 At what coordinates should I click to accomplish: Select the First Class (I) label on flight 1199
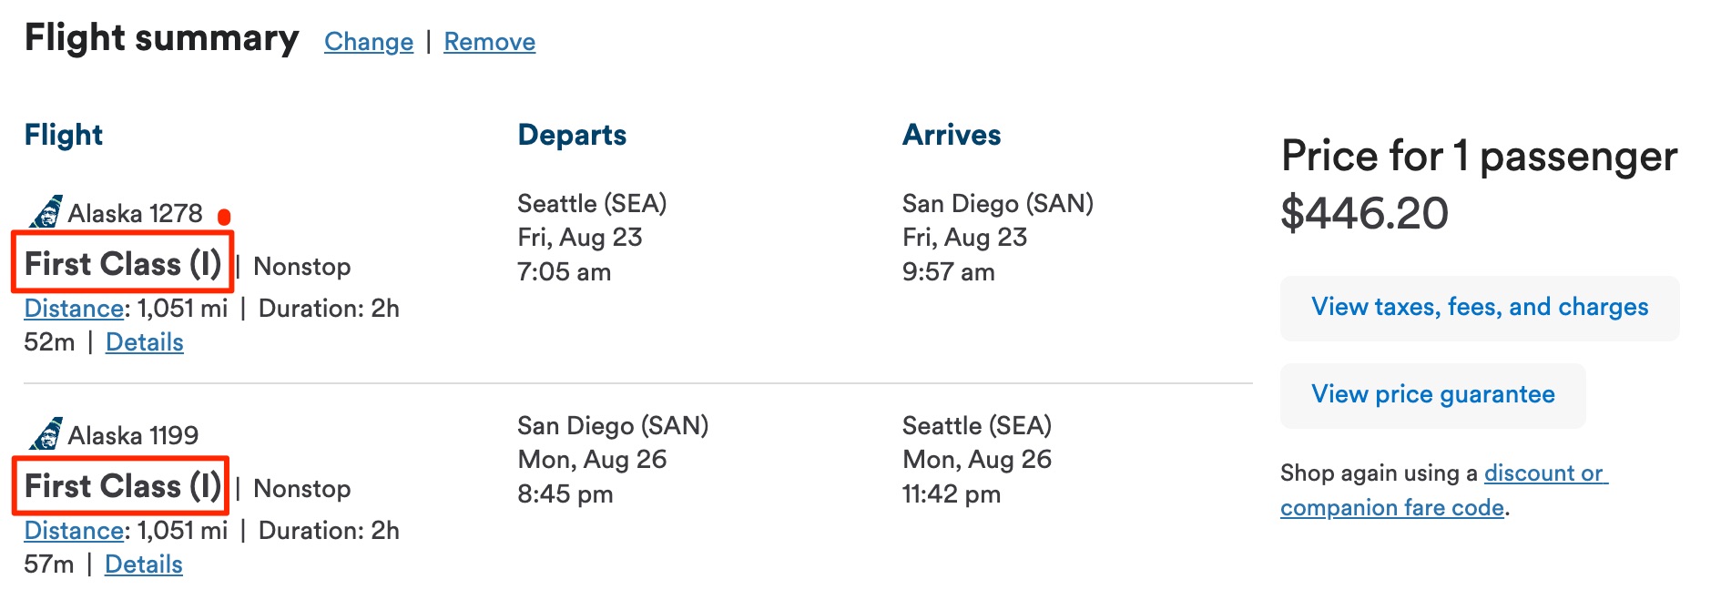tap(122, 486)
